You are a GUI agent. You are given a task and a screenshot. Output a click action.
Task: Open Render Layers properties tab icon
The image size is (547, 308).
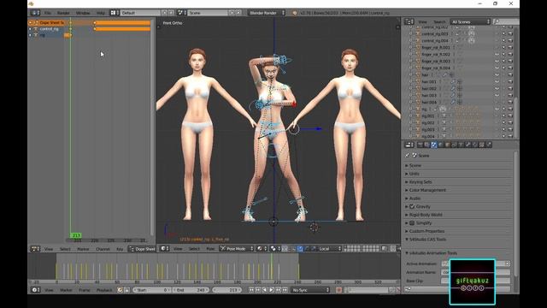click(x=427, y=145)
